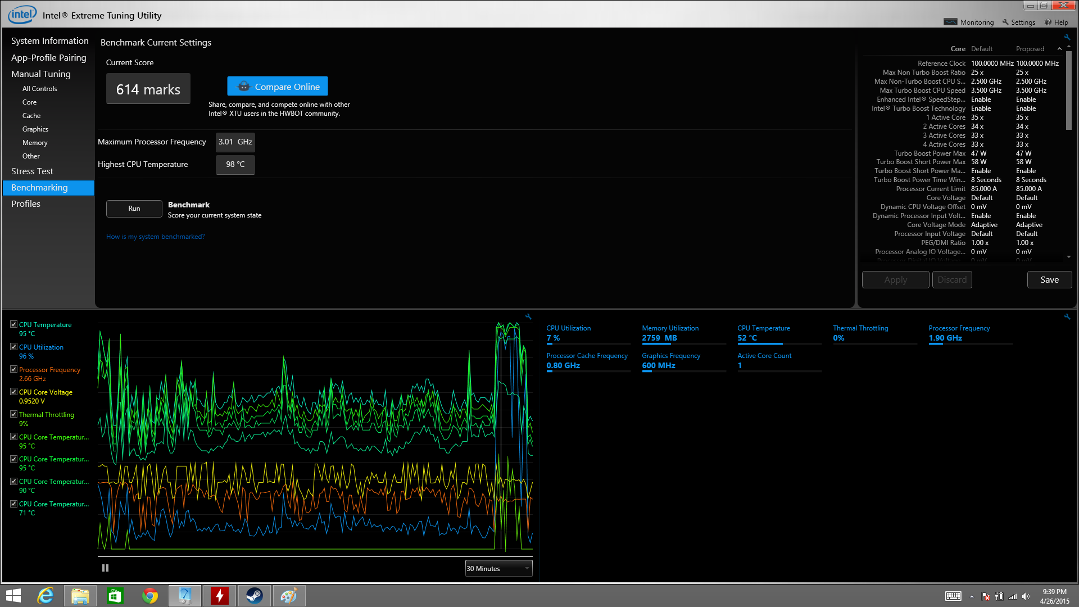The image size is (1079, 607).
Task: Open the Paint palette taskbar icon
Action: pos(289,596)
